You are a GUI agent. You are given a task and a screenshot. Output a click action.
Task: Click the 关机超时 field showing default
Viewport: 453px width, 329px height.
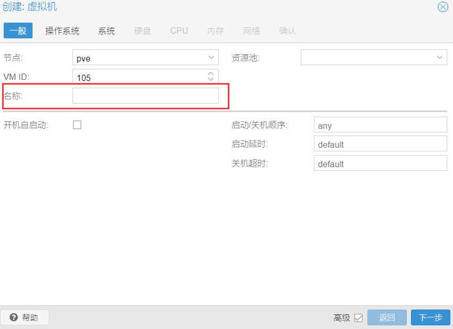pyautogui.click(x=380, y=163)
